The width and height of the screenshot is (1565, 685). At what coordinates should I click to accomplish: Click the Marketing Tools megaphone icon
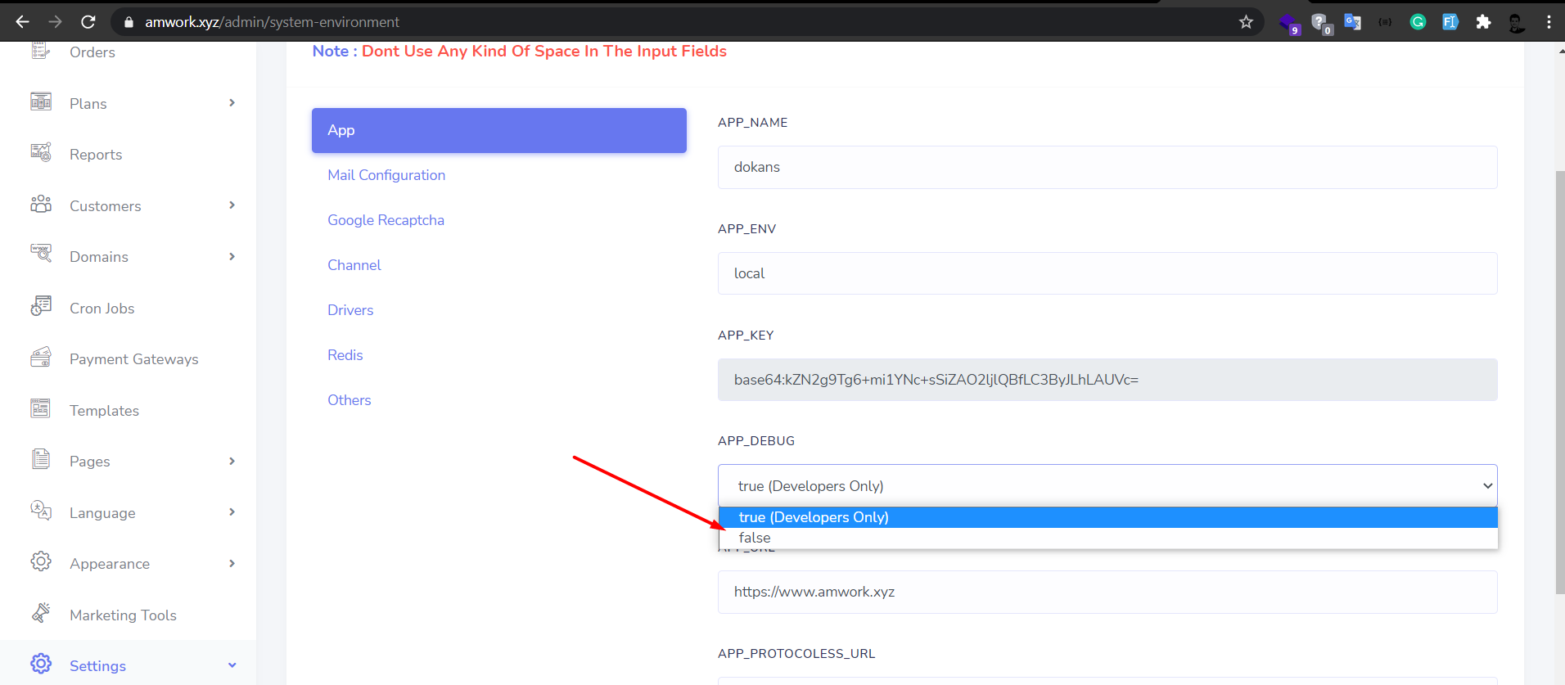pos(41,614)
